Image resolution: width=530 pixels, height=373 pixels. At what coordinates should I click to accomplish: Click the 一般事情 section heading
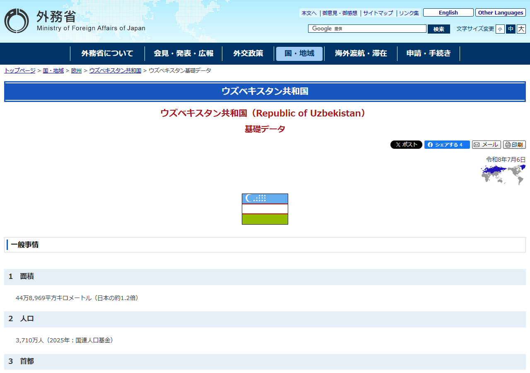[265, 245]
